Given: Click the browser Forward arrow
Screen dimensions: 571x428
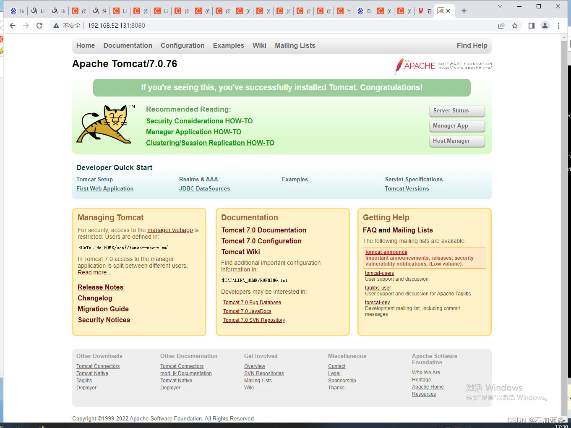Looking at the screenshot, I should coord(26,26).
